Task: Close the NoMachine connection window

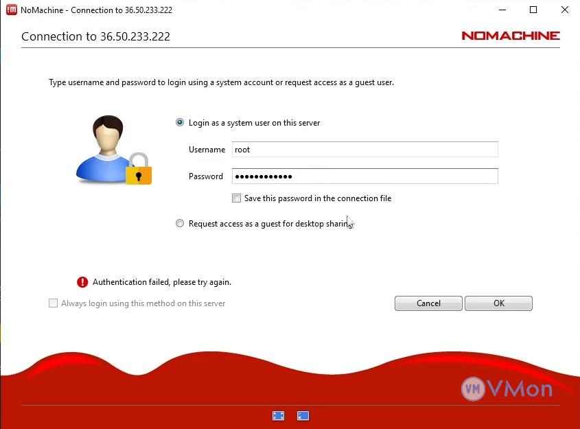Action: point(565,10)
